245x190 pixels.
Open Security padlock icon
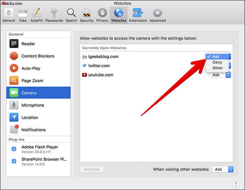click(x=86, y=13)
